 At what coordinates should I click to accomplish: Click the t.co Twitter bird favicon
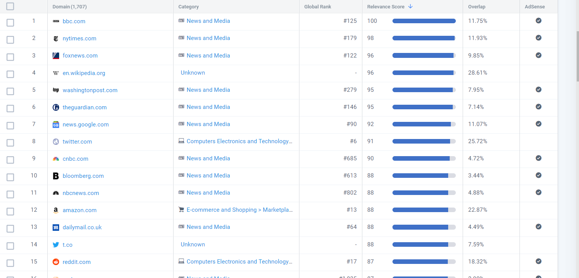click(x=56, y=245)
